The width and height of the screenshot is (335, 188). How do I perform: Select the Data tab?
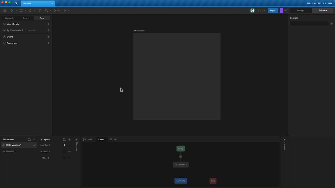click(x=42, y=18)
